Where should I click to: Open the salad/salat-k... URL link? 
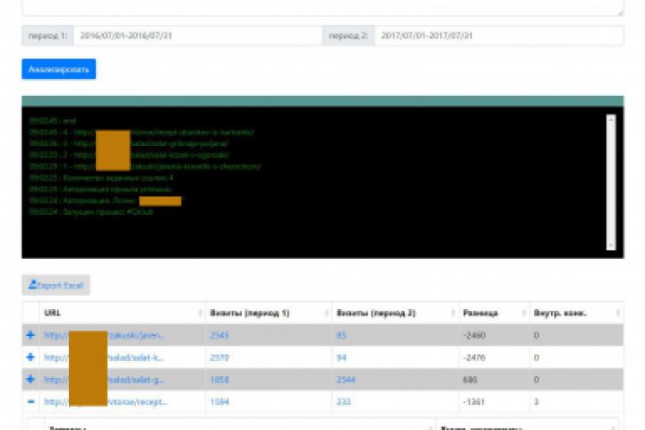point(103,357)
